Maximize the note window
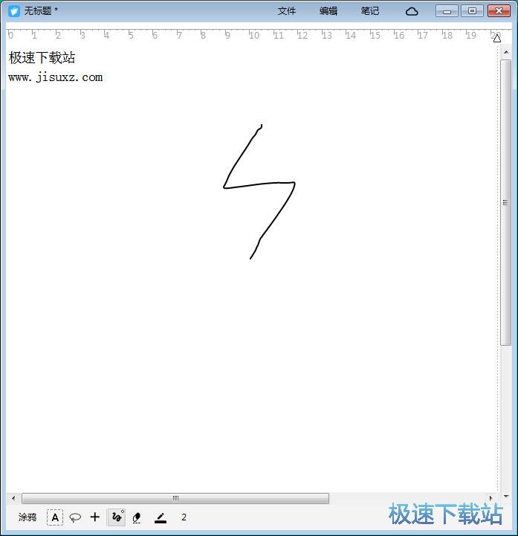Image resolution: width=518 pixels, height=536 pixels. click(x=472, y=11)
